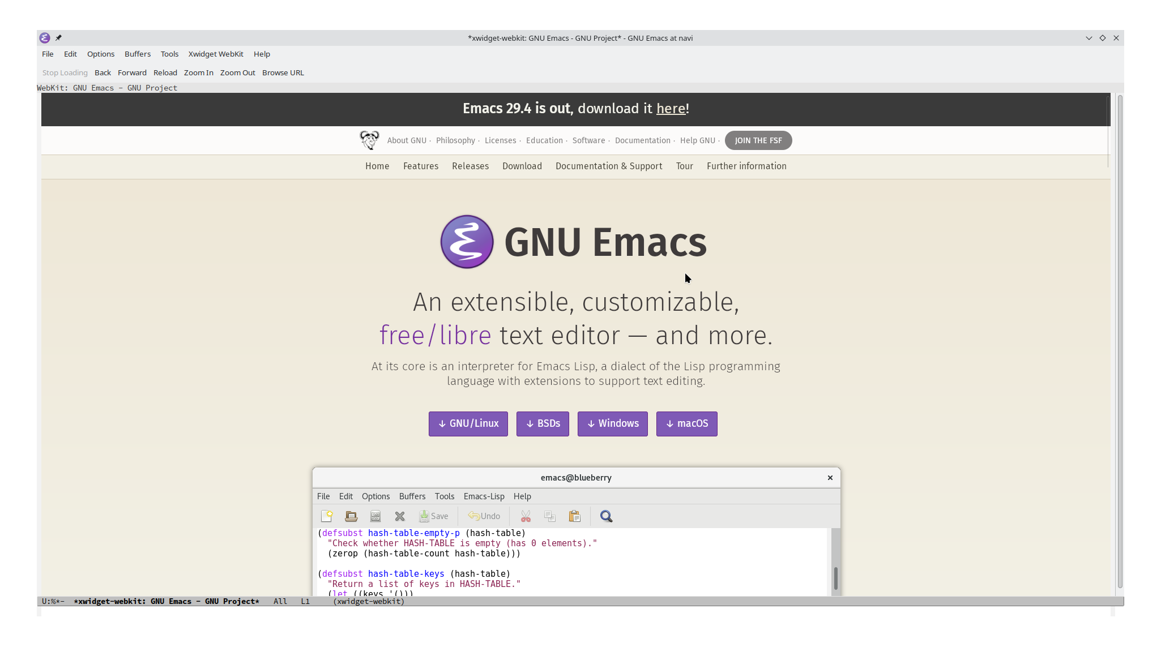Open the Help menu in Emacs menu bar
1161x660 pixels.
[262, 54]
